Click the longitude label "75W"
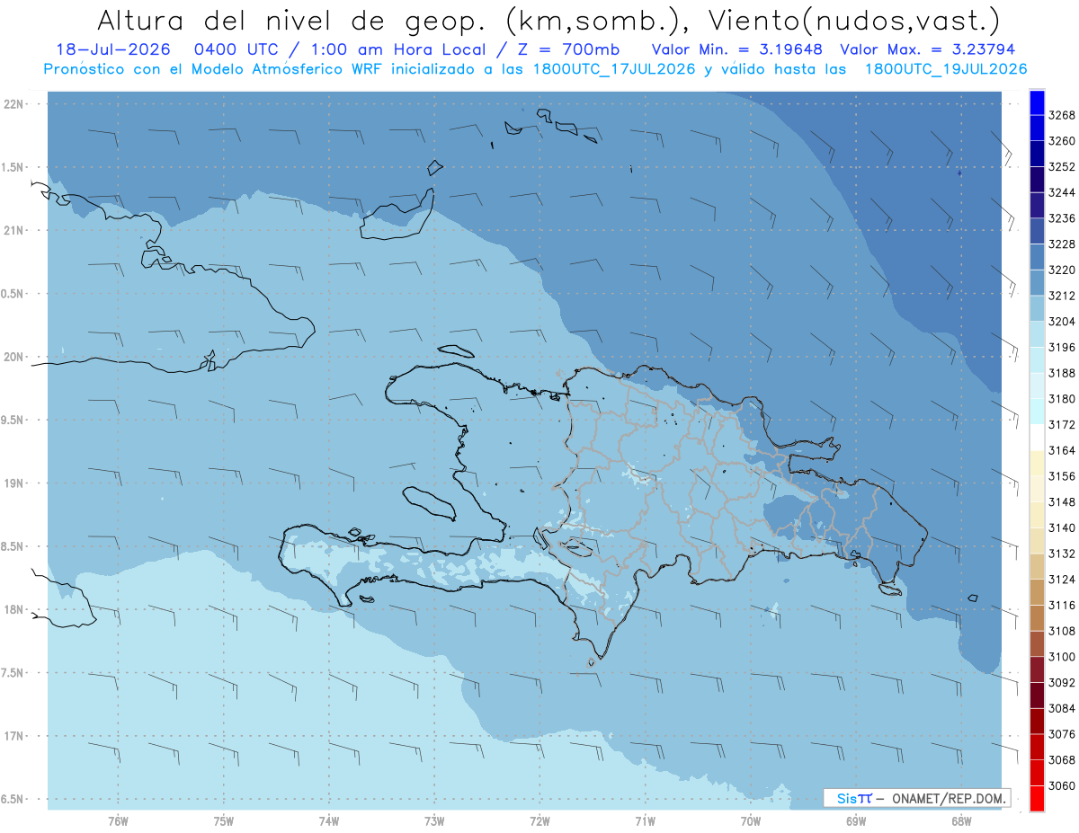This screenshot has height=833, width=1079. [x=224, y=820]
